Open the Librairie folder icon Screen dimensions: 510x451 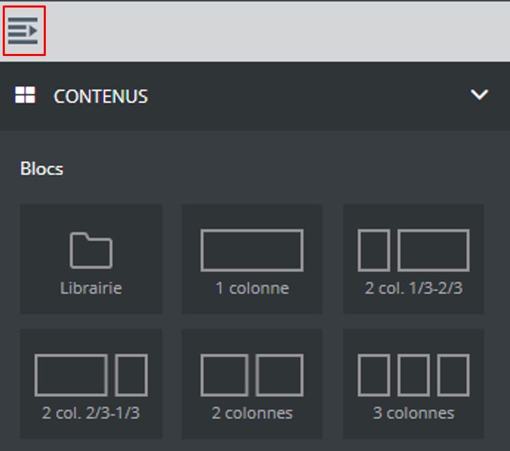click(91, 251)
